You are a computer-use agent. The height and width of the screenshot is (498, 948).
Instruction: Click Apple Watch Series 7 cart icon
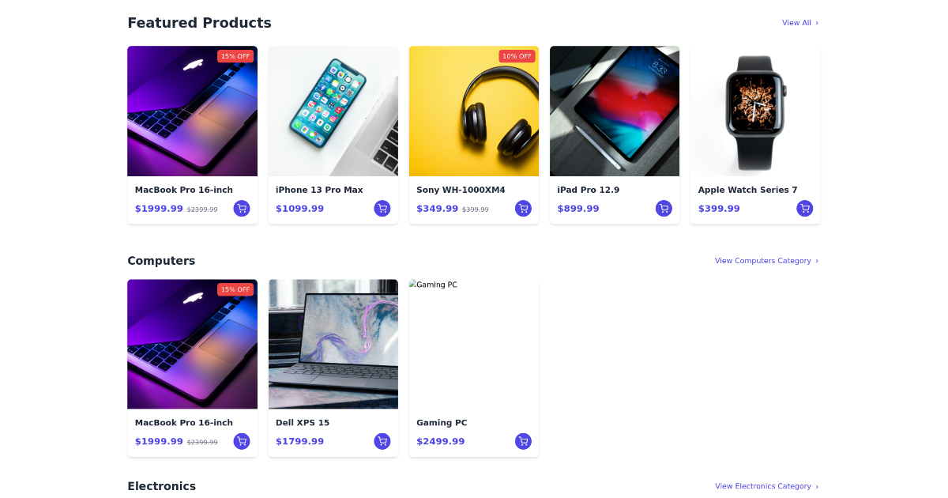pyautogui.click(x=804, y=208)
